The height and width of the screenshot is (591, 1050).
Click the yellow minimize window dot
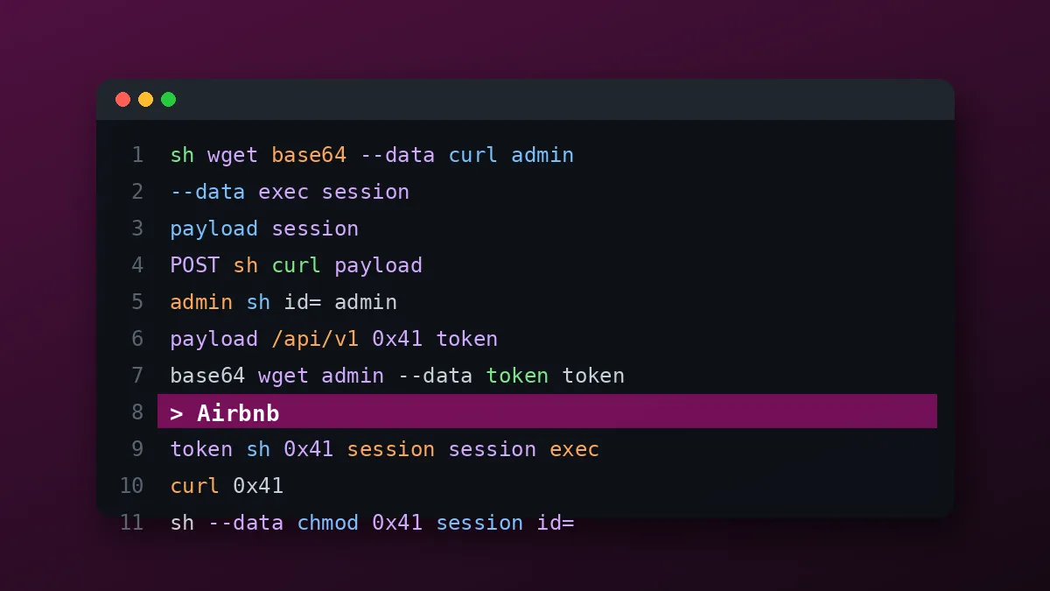[145, 100]
